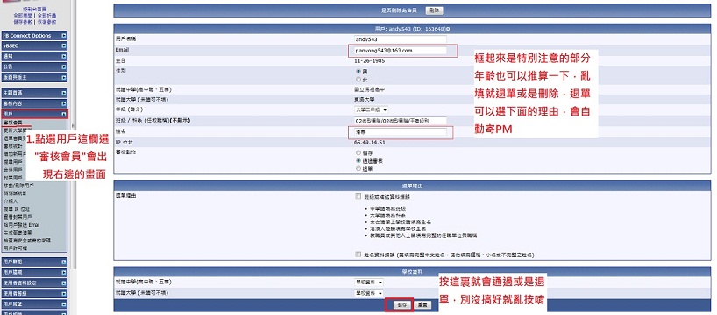The height and width of the screenshot is (315, 717).
Task: Open 搜尋 IP 位址 in the sidebar
Action: pyautogui.click(x=16, y=209)
